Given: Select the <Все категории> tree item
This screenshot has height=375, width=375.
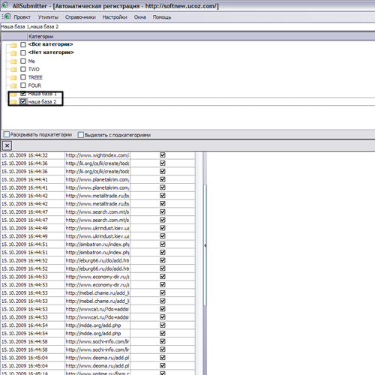Looking at the screenshot, I should pyautogui.click(x=50, y=44).
